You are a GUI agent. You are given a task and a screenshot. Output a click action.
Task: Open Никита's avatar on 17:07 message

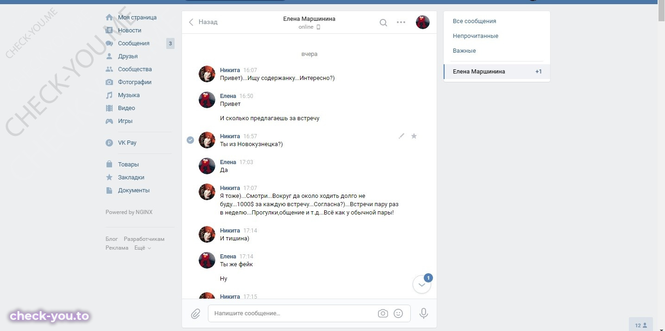207,192
